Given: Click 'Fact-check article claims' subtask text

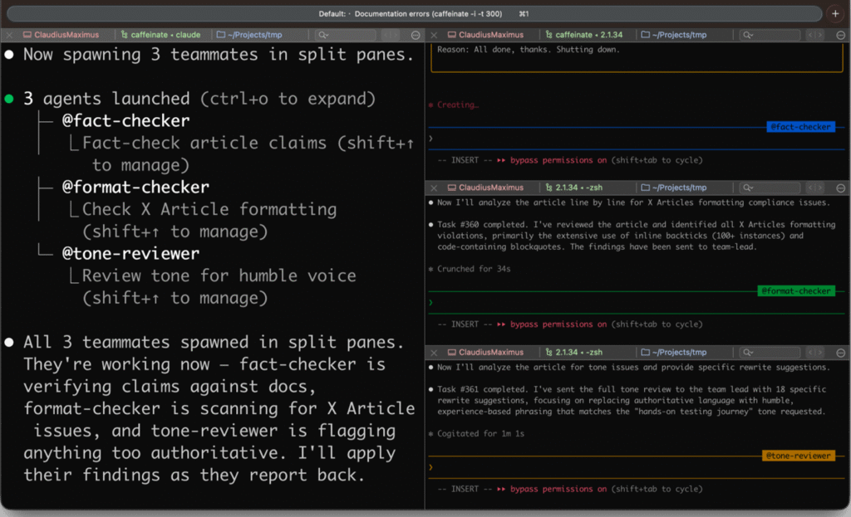Looking at the screenshot, I should click(204, 143).
